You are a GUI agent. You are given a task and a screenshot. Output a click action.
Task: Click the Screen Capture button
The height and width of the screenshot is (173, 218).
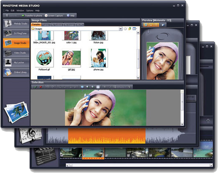[54, 16]
